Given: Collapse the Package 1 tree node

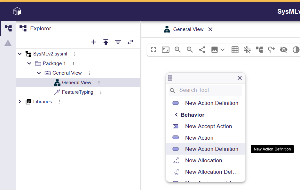Looking at the screenshot, I should click(x=29, y=63).
